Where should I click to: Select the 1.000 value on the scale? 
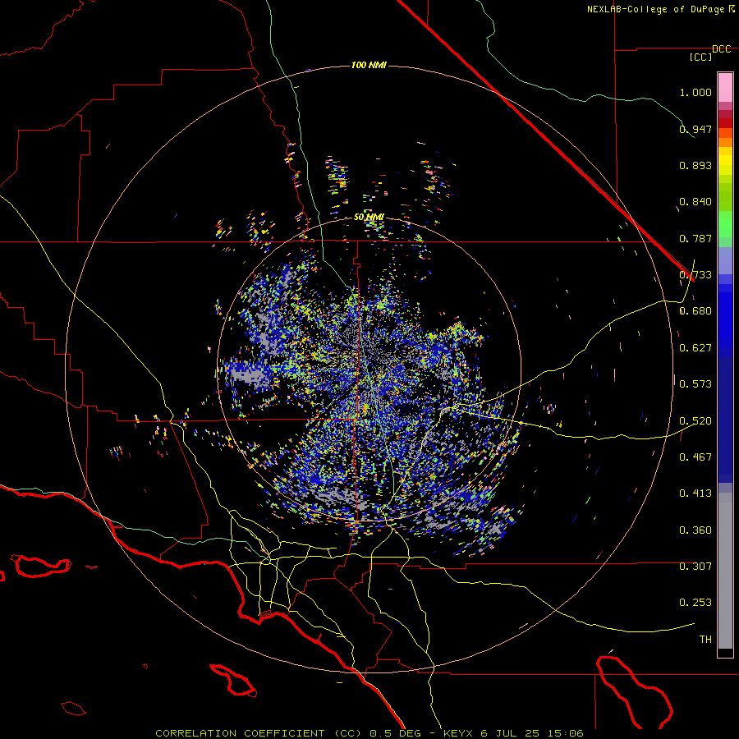click(695, 92)
